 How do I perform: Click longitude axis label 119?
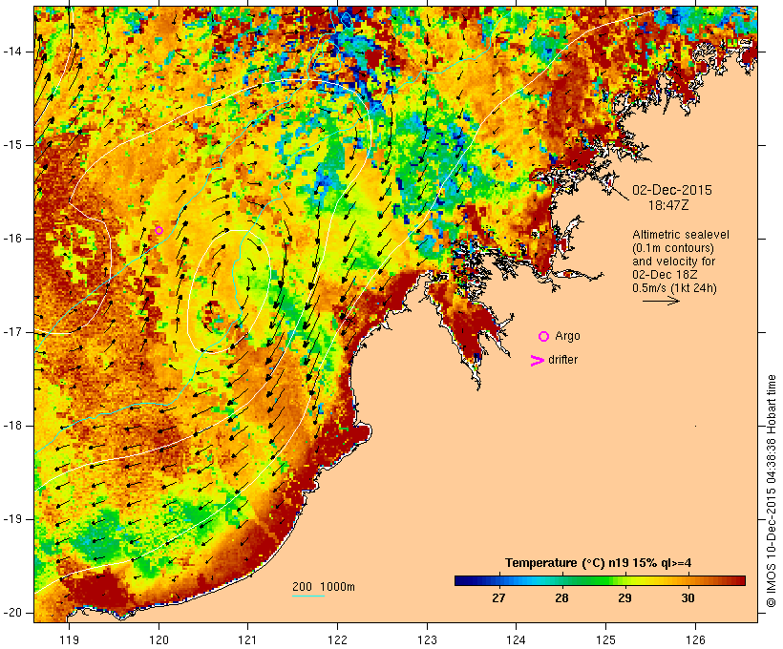69,639
